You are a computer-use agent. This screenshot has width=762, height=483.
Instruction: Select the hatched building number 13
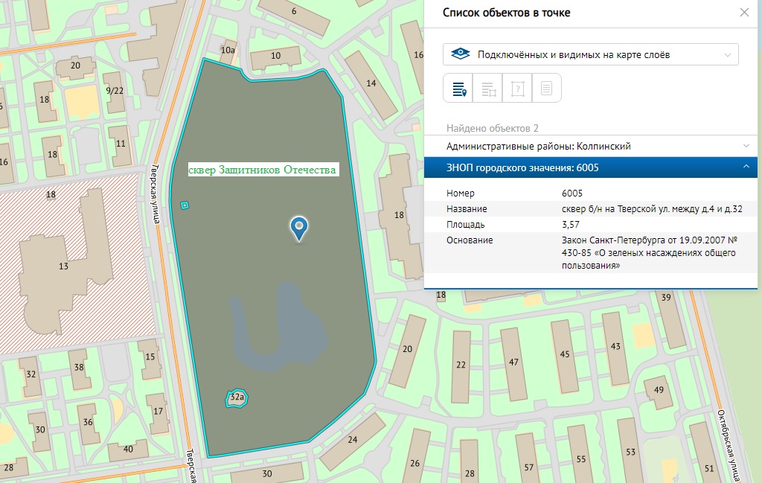(x=63, y=266)
